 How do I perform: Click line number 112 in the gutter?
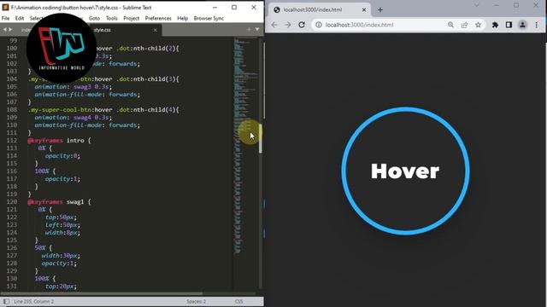coord(11,140)
